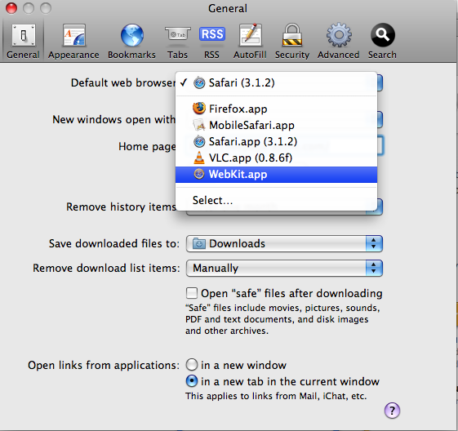Choose Safari.app (3.1.2) from the list
Image resolution: width=458 pixels, height=431 pixels.
pyautogui.click(x=276, y=141)
